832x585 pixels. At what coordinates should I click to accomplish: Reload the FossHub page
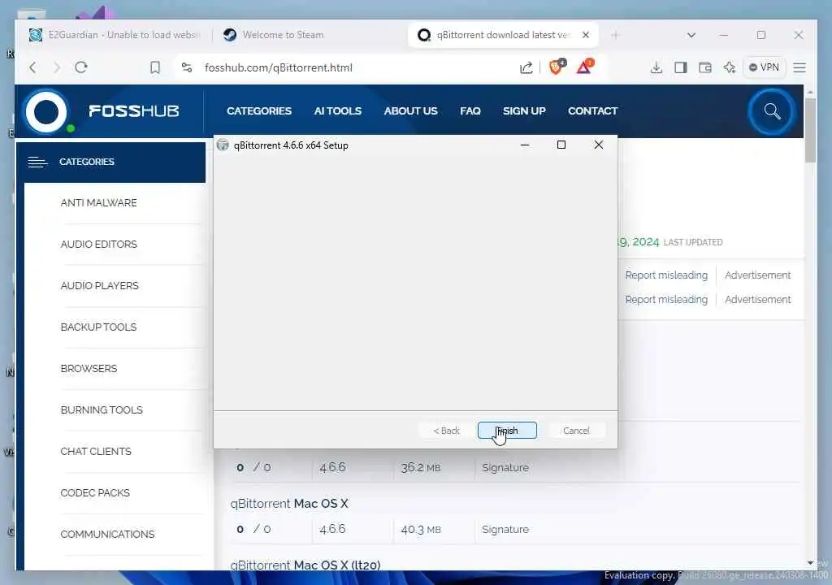[x=80, y=67]
